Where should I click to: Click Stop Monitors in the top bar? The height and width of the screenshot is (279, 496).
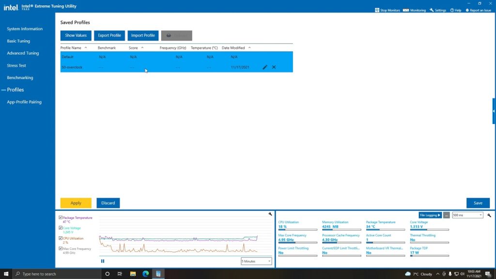coord(387,10)
